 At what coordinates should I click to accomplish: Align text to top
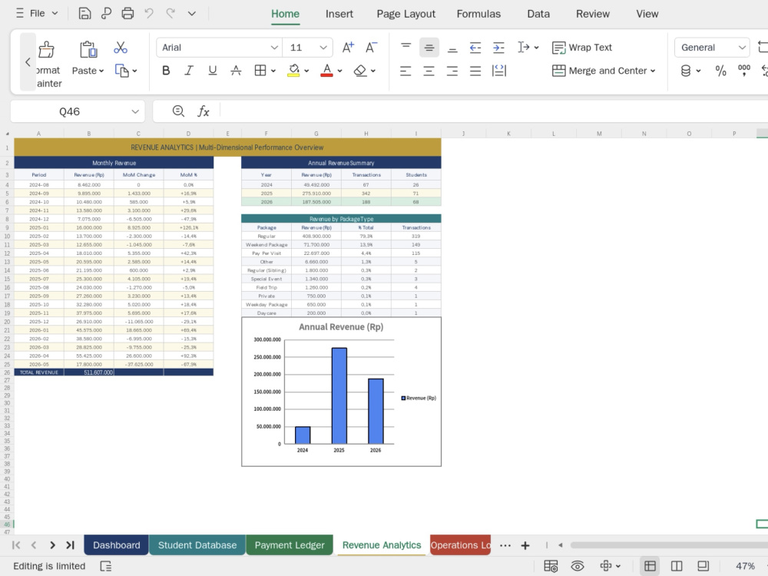coord(406,48)
